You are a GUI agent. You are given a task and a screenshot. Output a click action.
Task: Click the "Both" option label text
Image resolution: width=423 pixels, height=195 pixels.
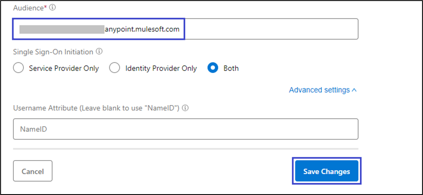[x=231, y=68]
